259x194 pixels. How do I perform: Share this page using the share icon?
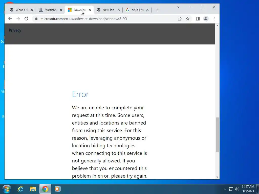[180, 19]
